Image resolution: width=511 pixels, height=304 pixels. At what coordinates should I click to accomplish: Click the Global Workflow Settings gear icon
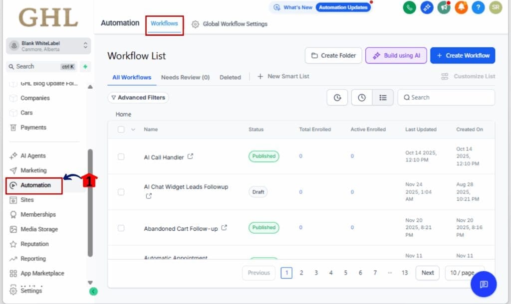[195, 24]
